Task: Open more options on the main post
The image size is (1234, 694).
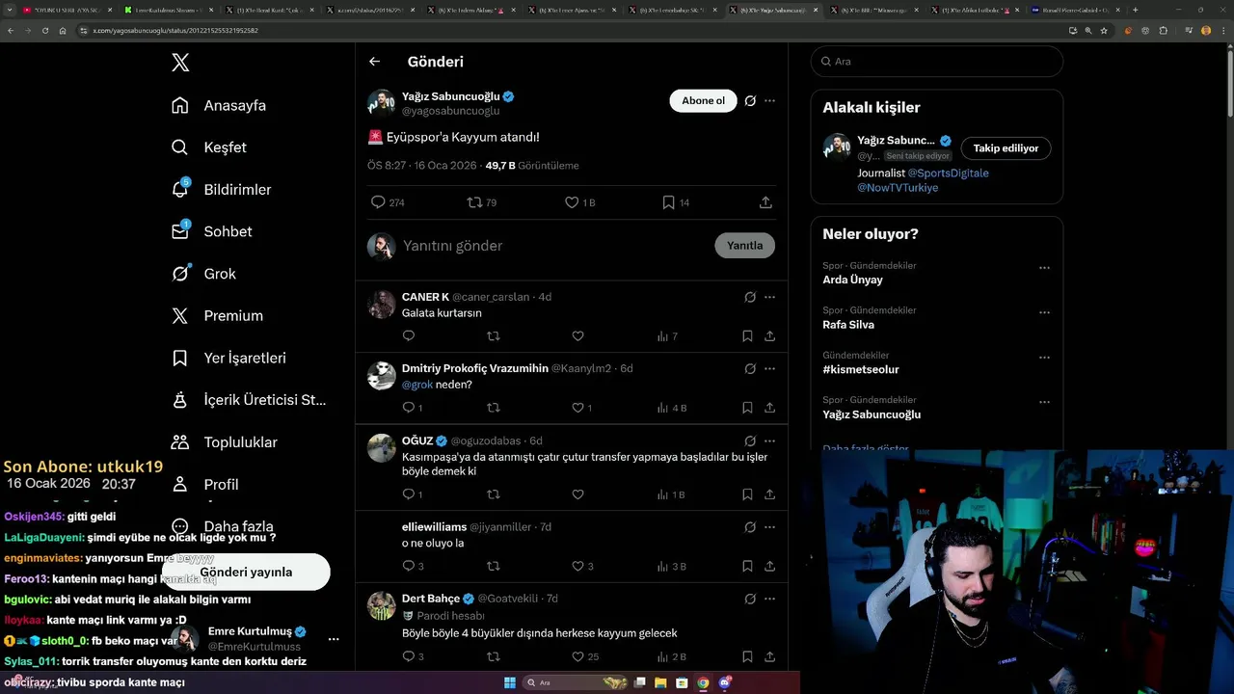Action: tap(769, 100)
